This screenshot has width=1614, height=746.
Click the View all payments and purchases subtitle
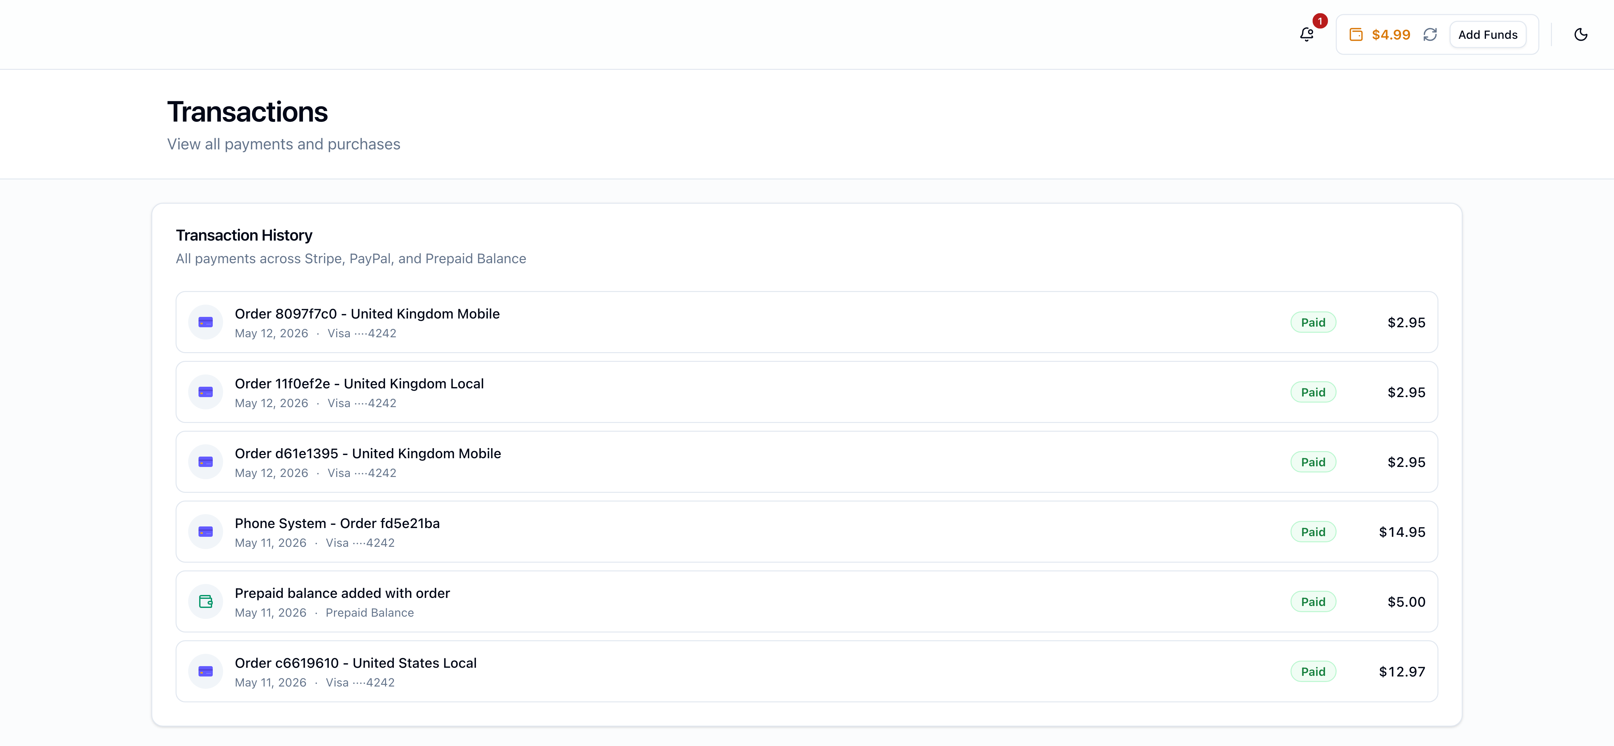point(284,144)
